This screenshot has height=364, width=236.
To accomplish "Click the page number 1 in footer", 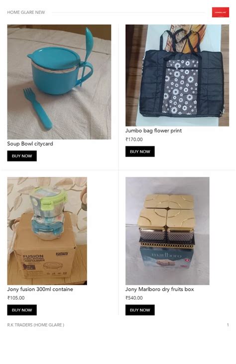I will point(228,325).
